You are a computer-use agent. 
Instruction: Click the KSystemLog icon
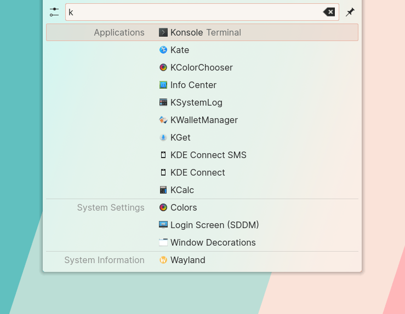point(163,102)
